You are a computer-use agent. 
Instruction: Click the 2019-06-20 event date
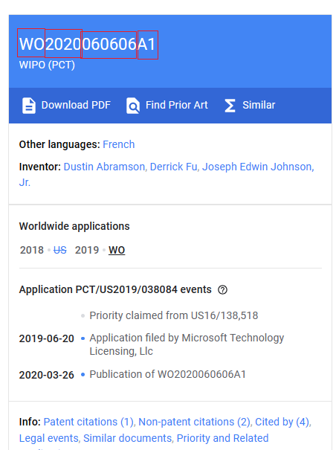47,338
